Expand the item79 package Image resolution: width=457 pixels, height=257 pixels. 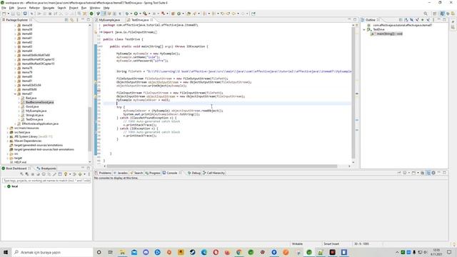point(15,72)
